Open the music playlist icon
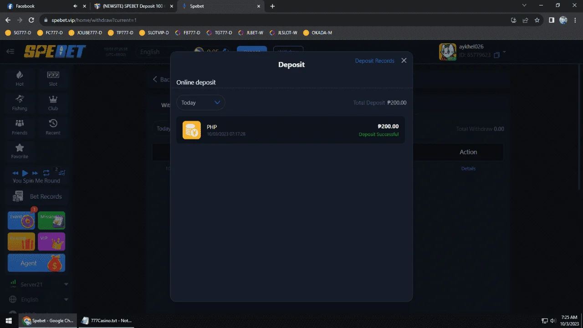583x328 pixels. (62, 173)
